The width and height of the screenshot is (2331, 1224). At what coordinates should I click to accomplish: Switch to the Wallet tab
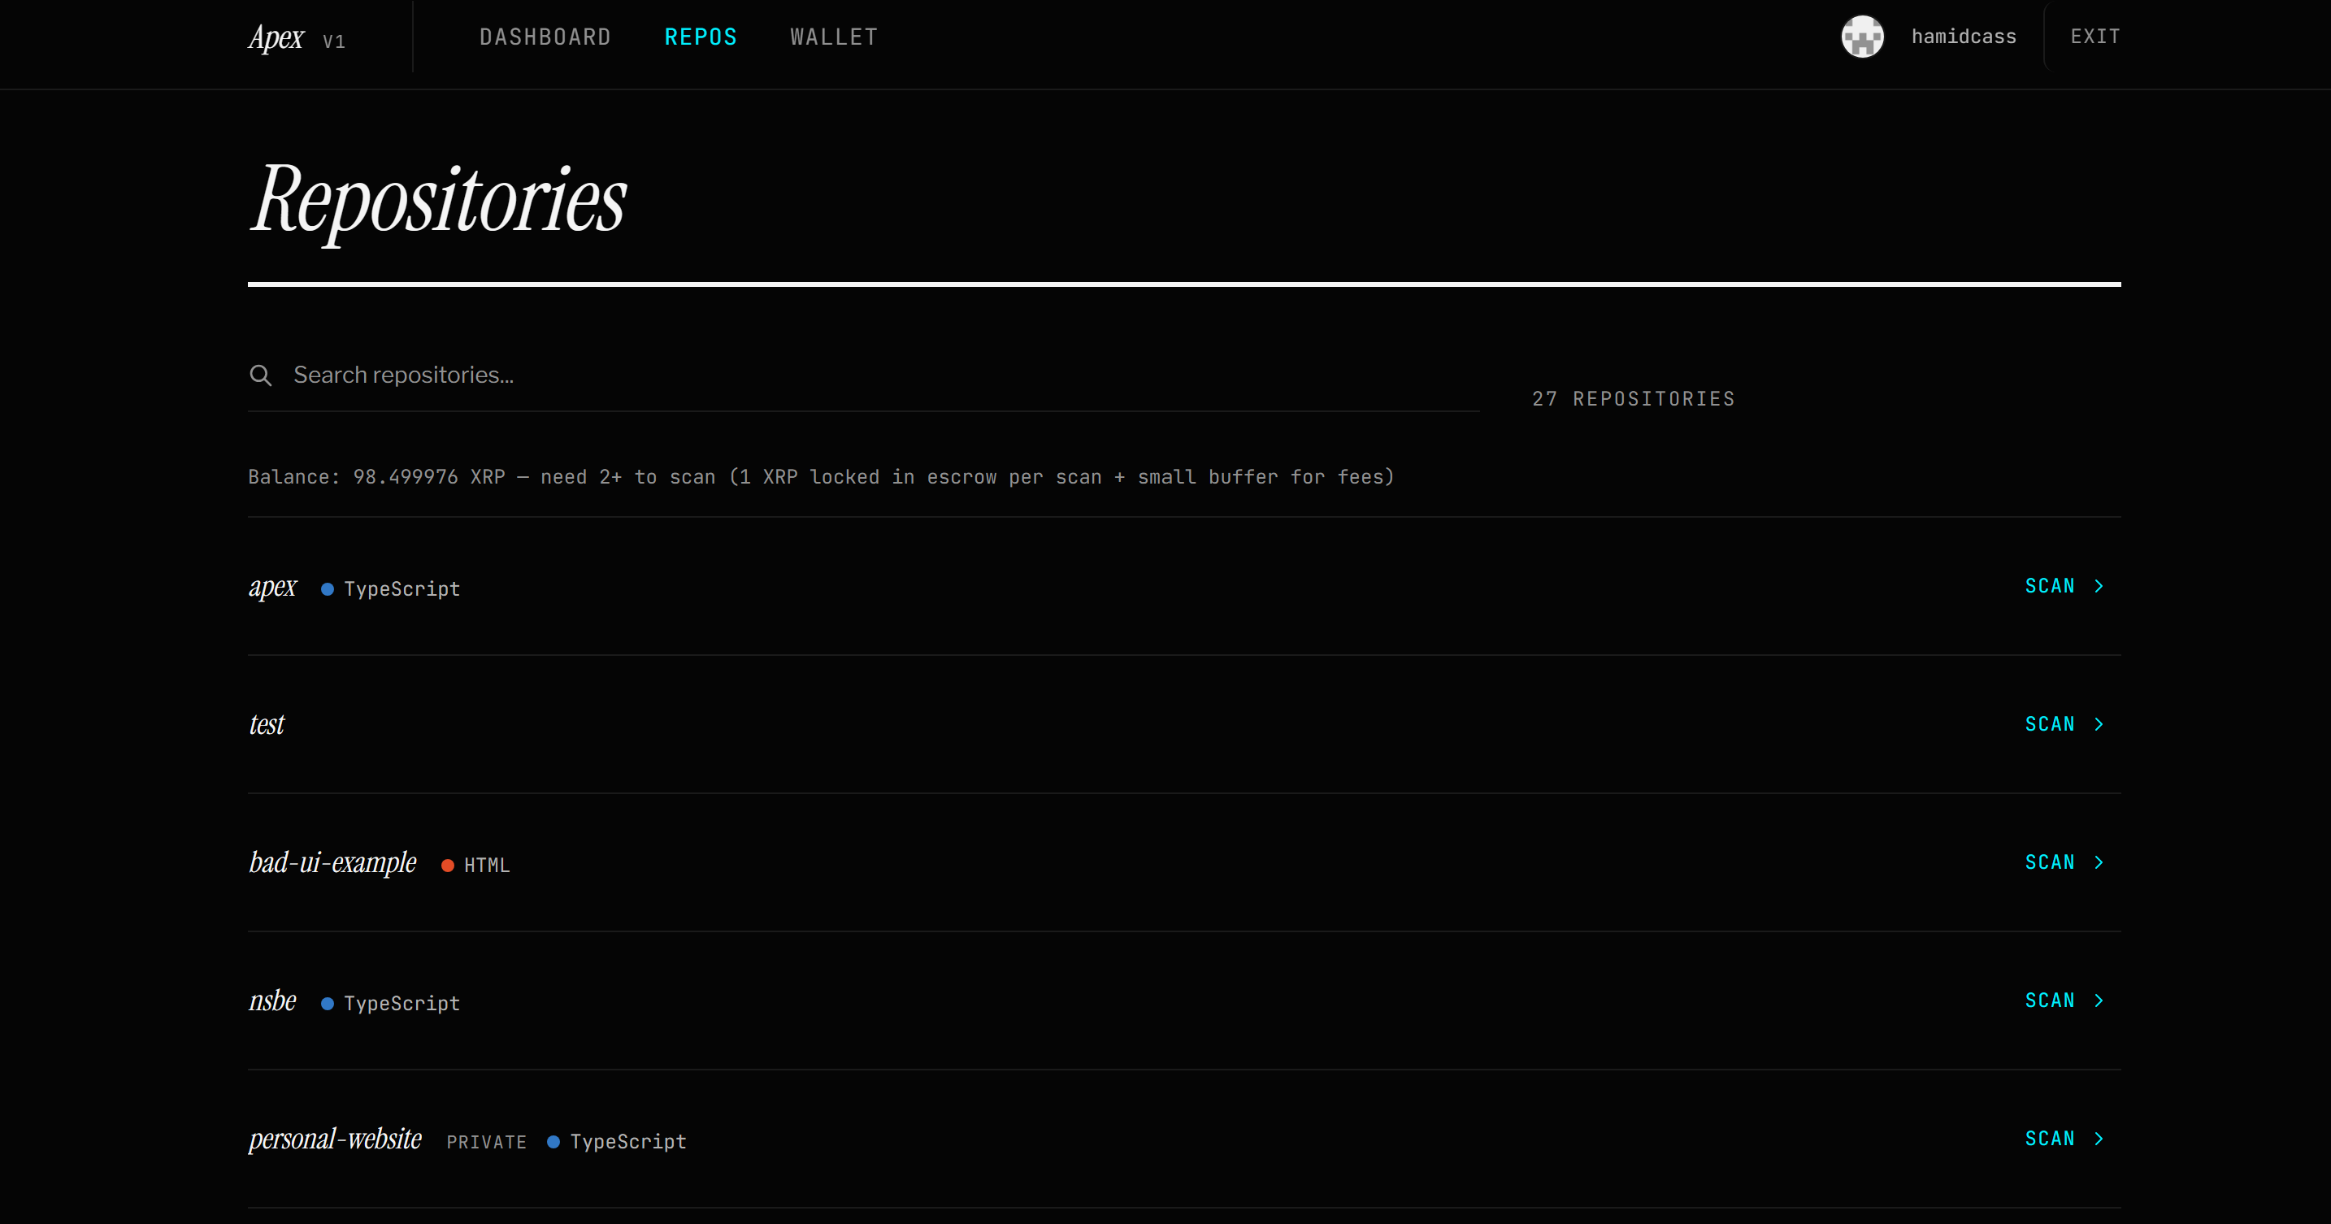click(833, 37)
